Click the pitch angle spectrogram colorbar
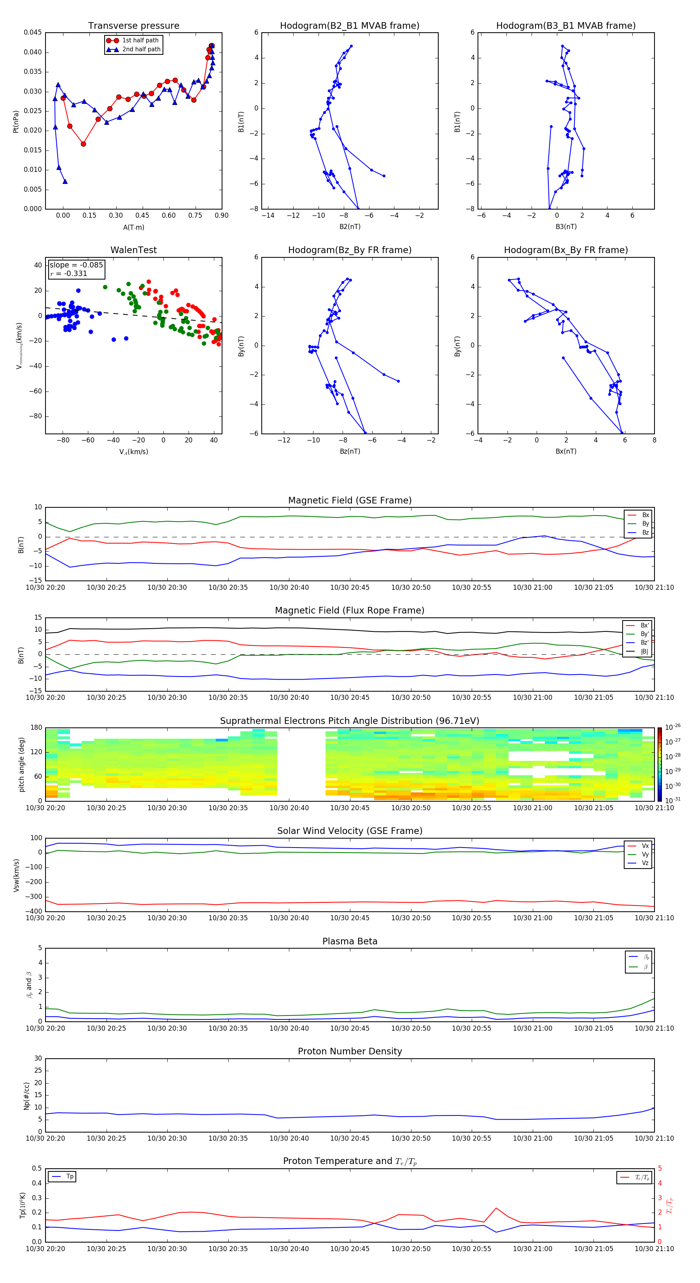Viewport: 700px width, 1283px height. tap(660, 764)
